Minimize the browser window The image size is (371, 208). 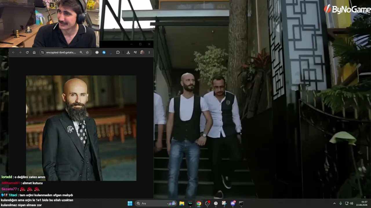point(131,44)
